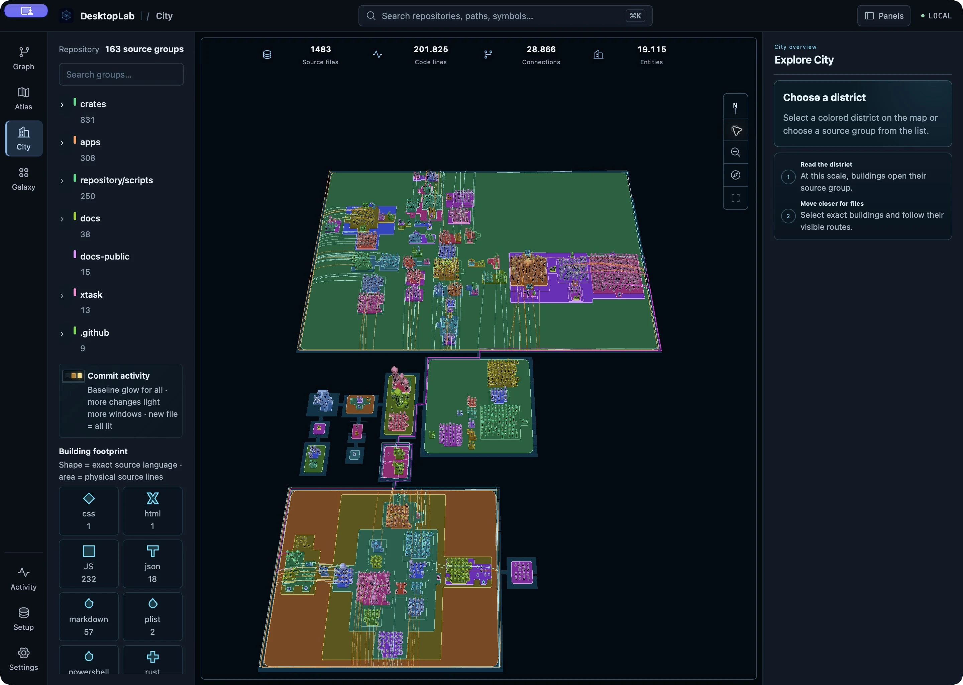Image resolution: width=963 pixels, height=685 pixels.
Task: Click the City breadcrumb
Action: 164,16
